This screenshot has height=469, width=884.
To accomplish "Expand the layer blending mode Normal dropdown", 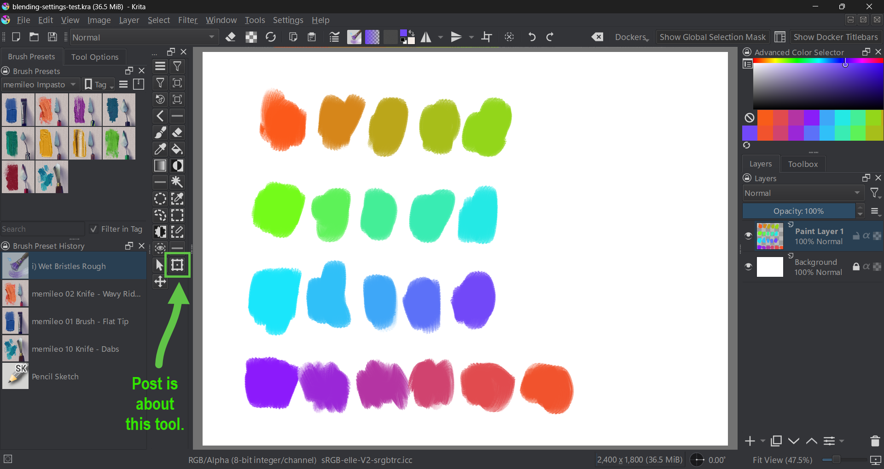I will pos(802,193).
